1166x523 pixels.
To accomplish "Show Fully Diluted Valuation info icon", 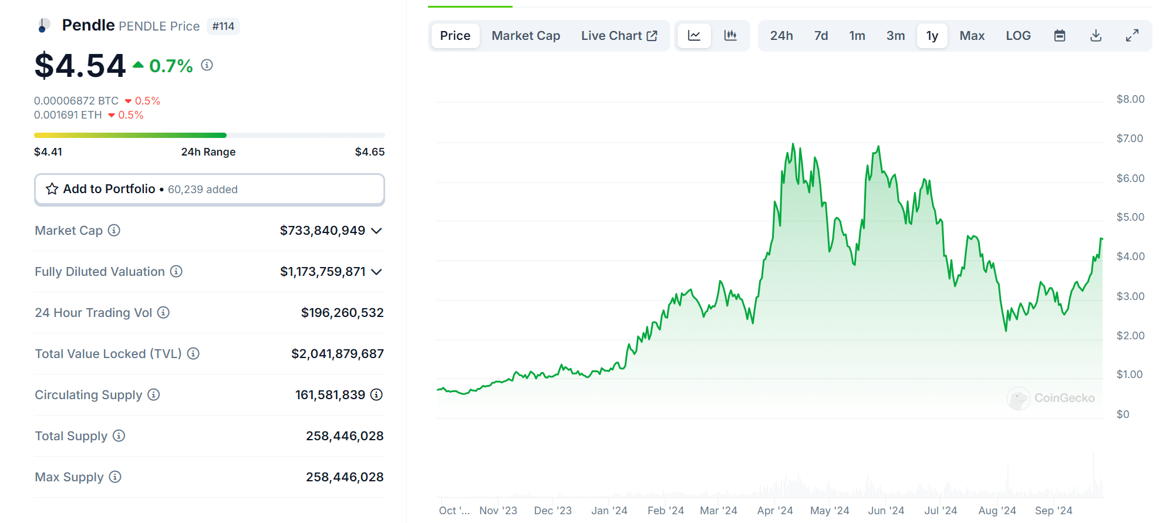I will pyautogui.click(x=176, y=271).
